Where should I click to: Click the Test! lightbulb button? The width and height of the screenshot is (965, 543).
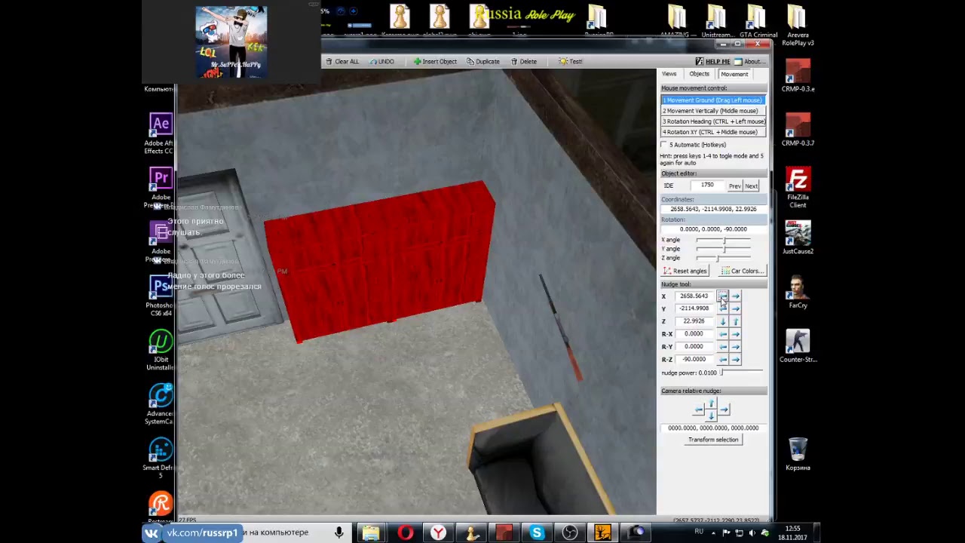[x=571, y=61]
